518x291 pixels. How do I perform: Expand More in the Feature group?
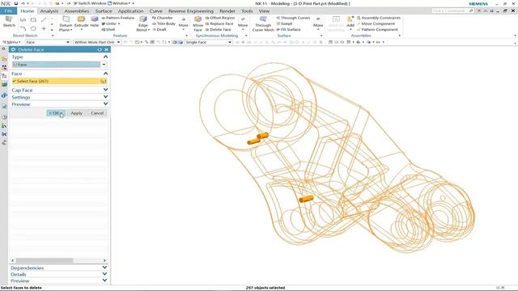click(184, 23)
